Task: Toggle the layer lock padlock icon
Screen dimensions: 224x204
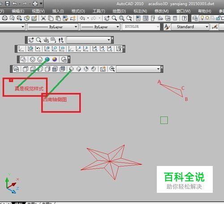Action: (218, 18)
